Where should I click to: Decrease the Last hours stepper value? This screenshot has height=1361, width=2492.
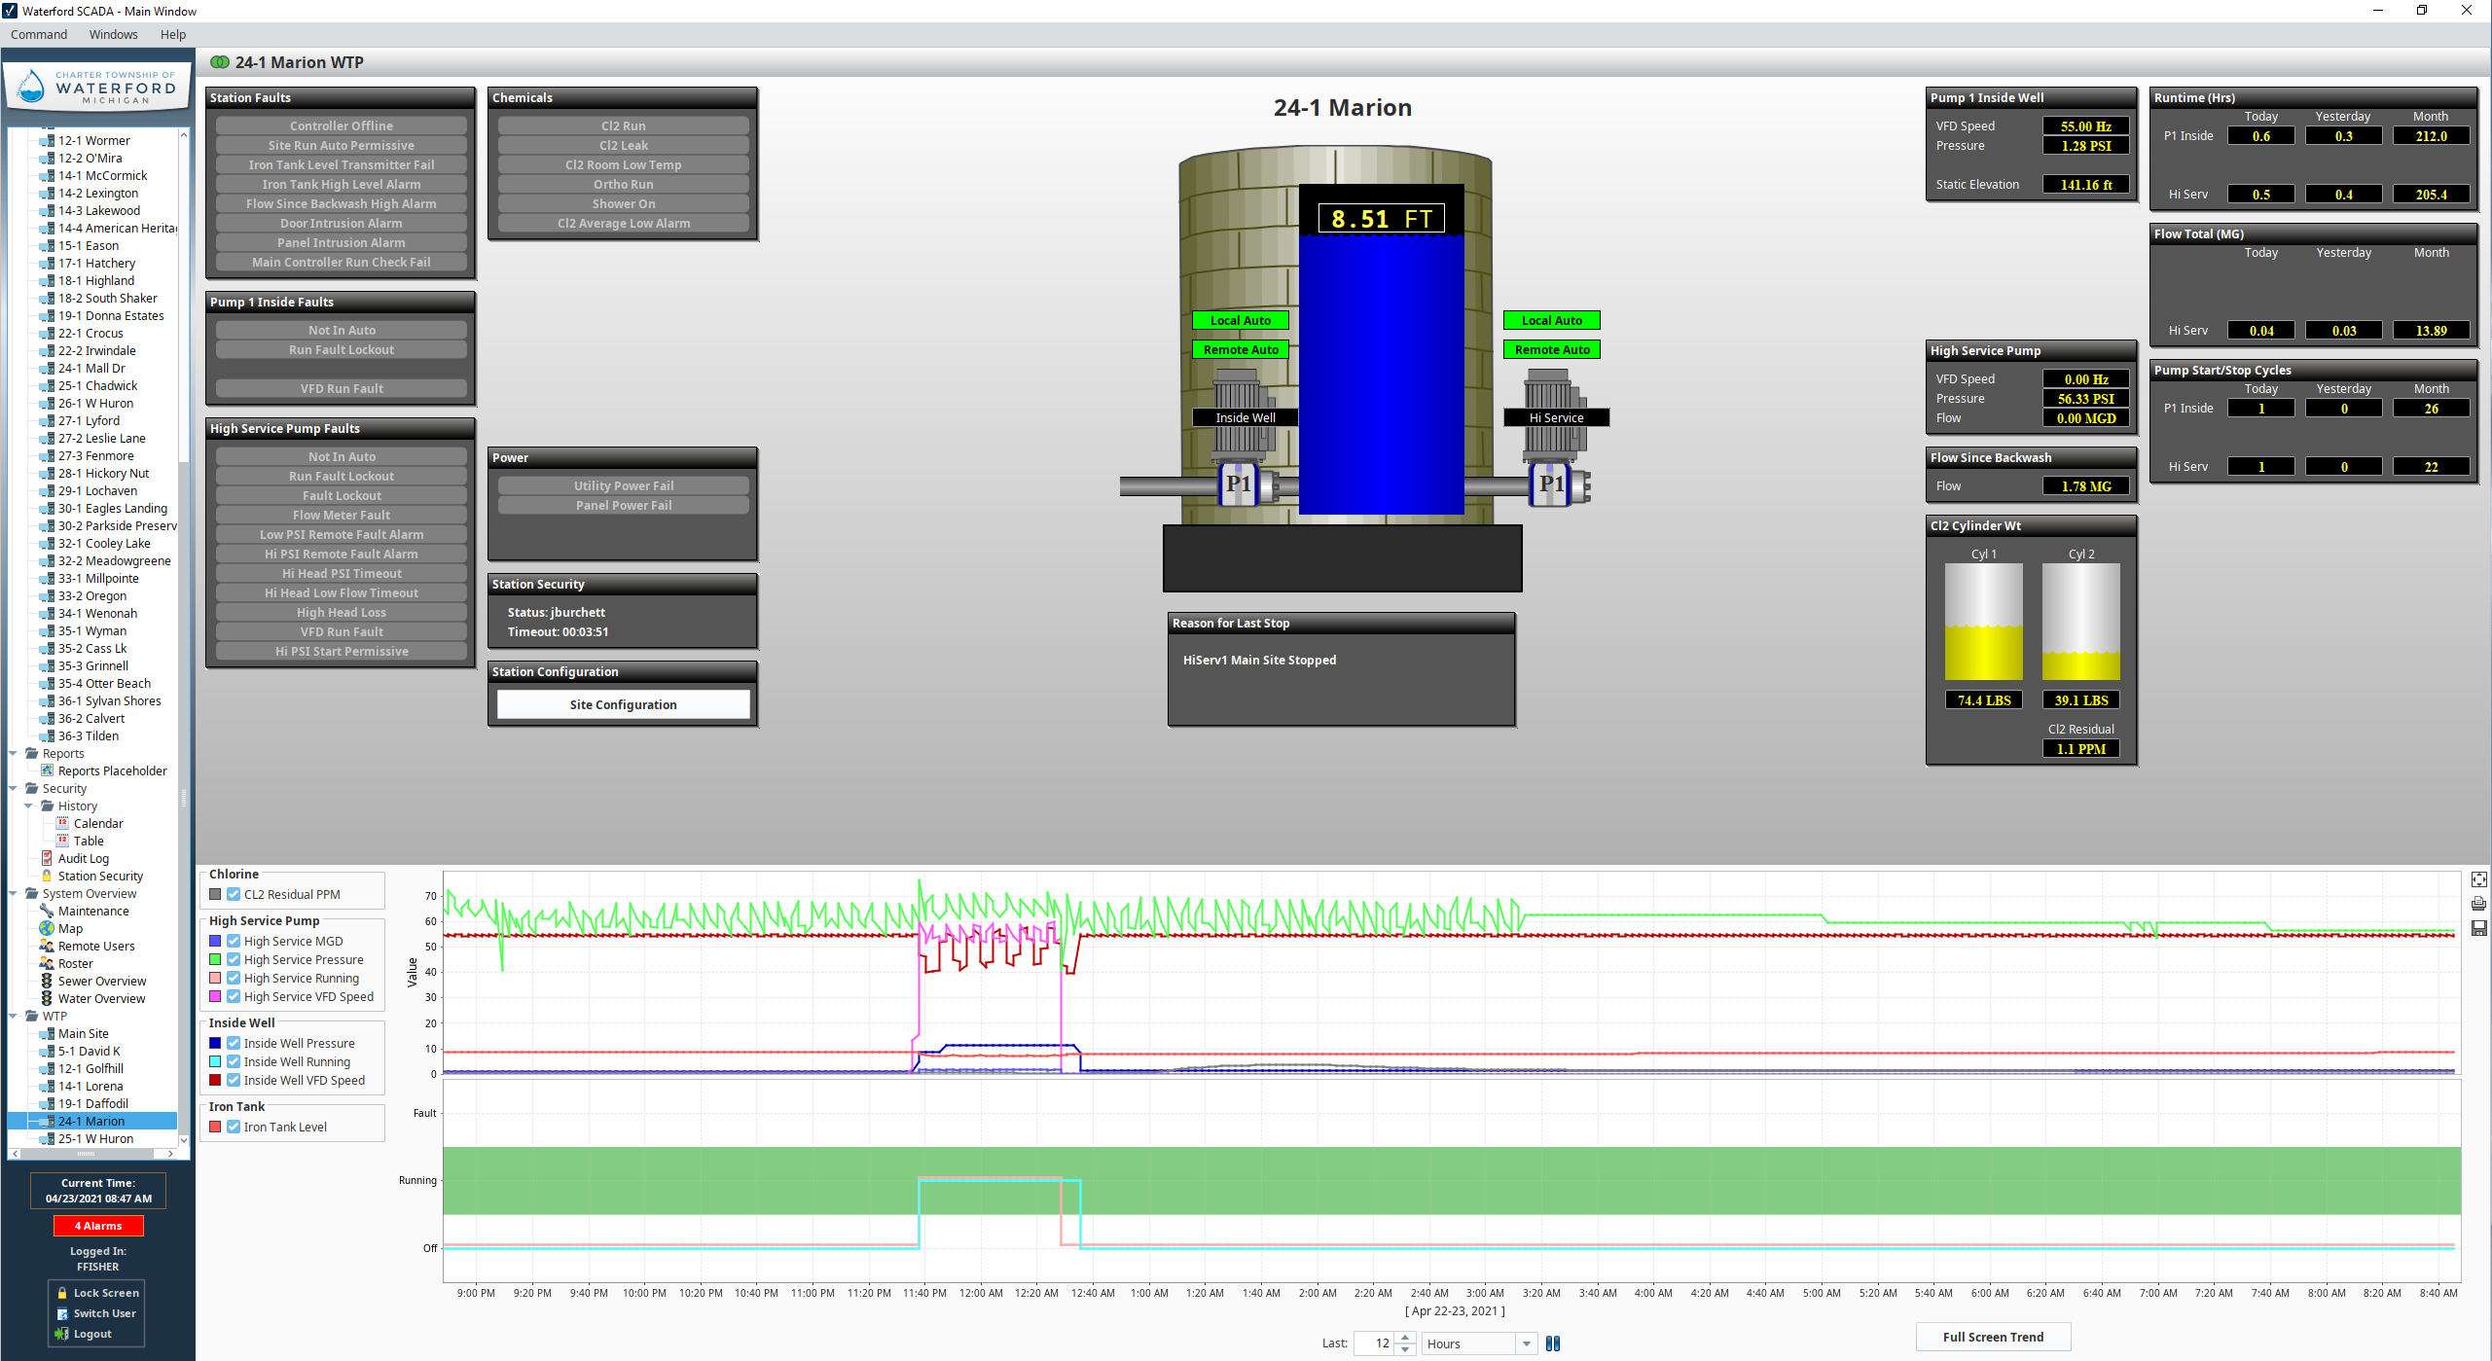[1405, 1349]
